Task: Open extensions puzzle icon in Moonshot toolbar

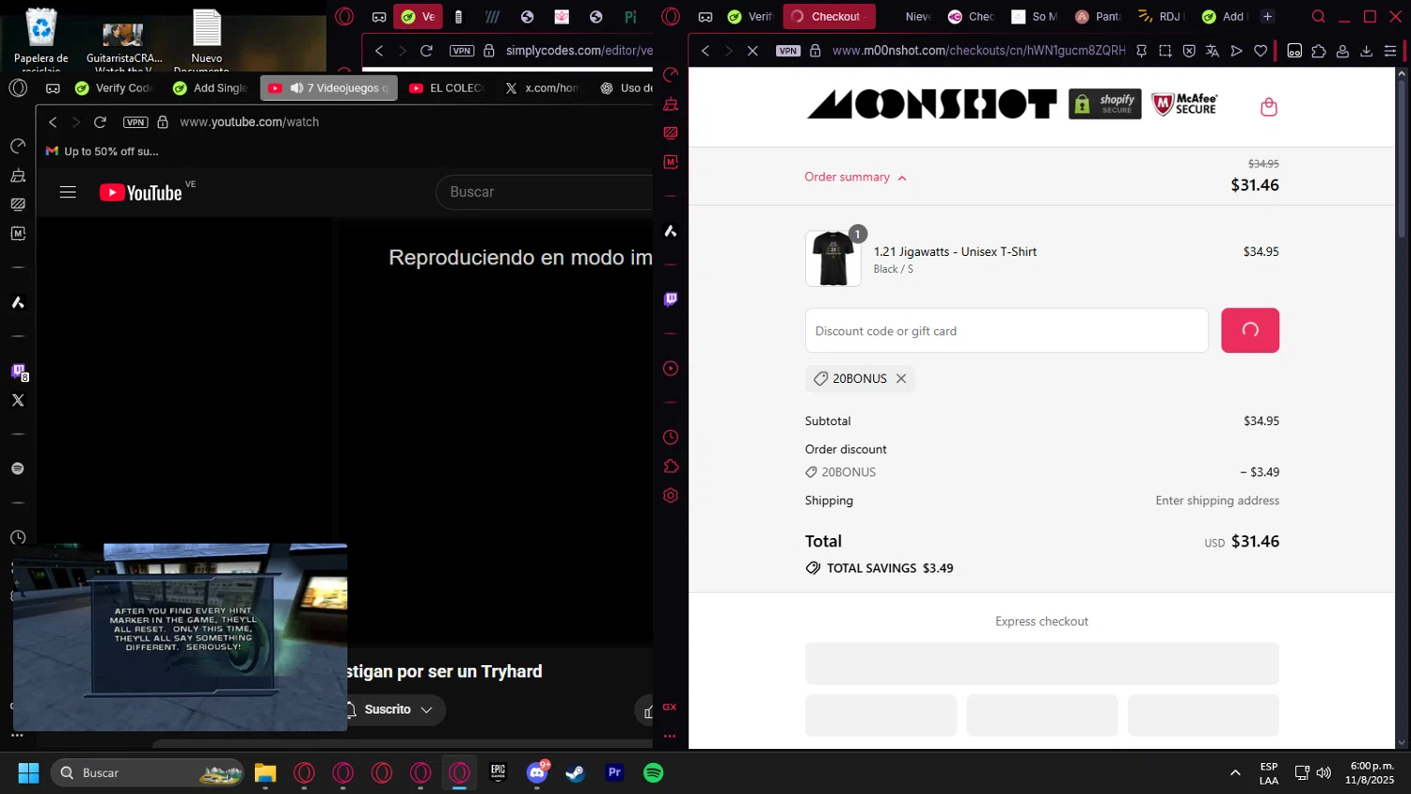Action: click(1319, 51)
